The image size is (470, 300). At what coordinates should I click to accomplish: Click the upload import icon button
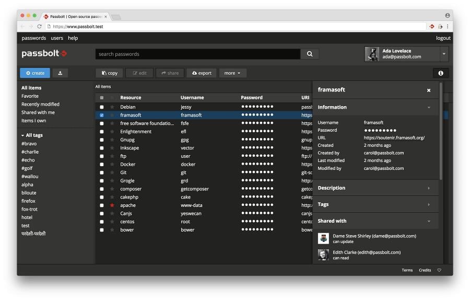60,73
